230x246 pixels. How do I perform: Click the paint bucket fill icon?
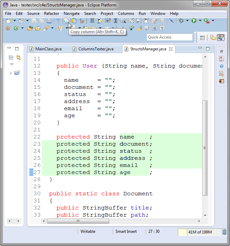pos(100,21)
